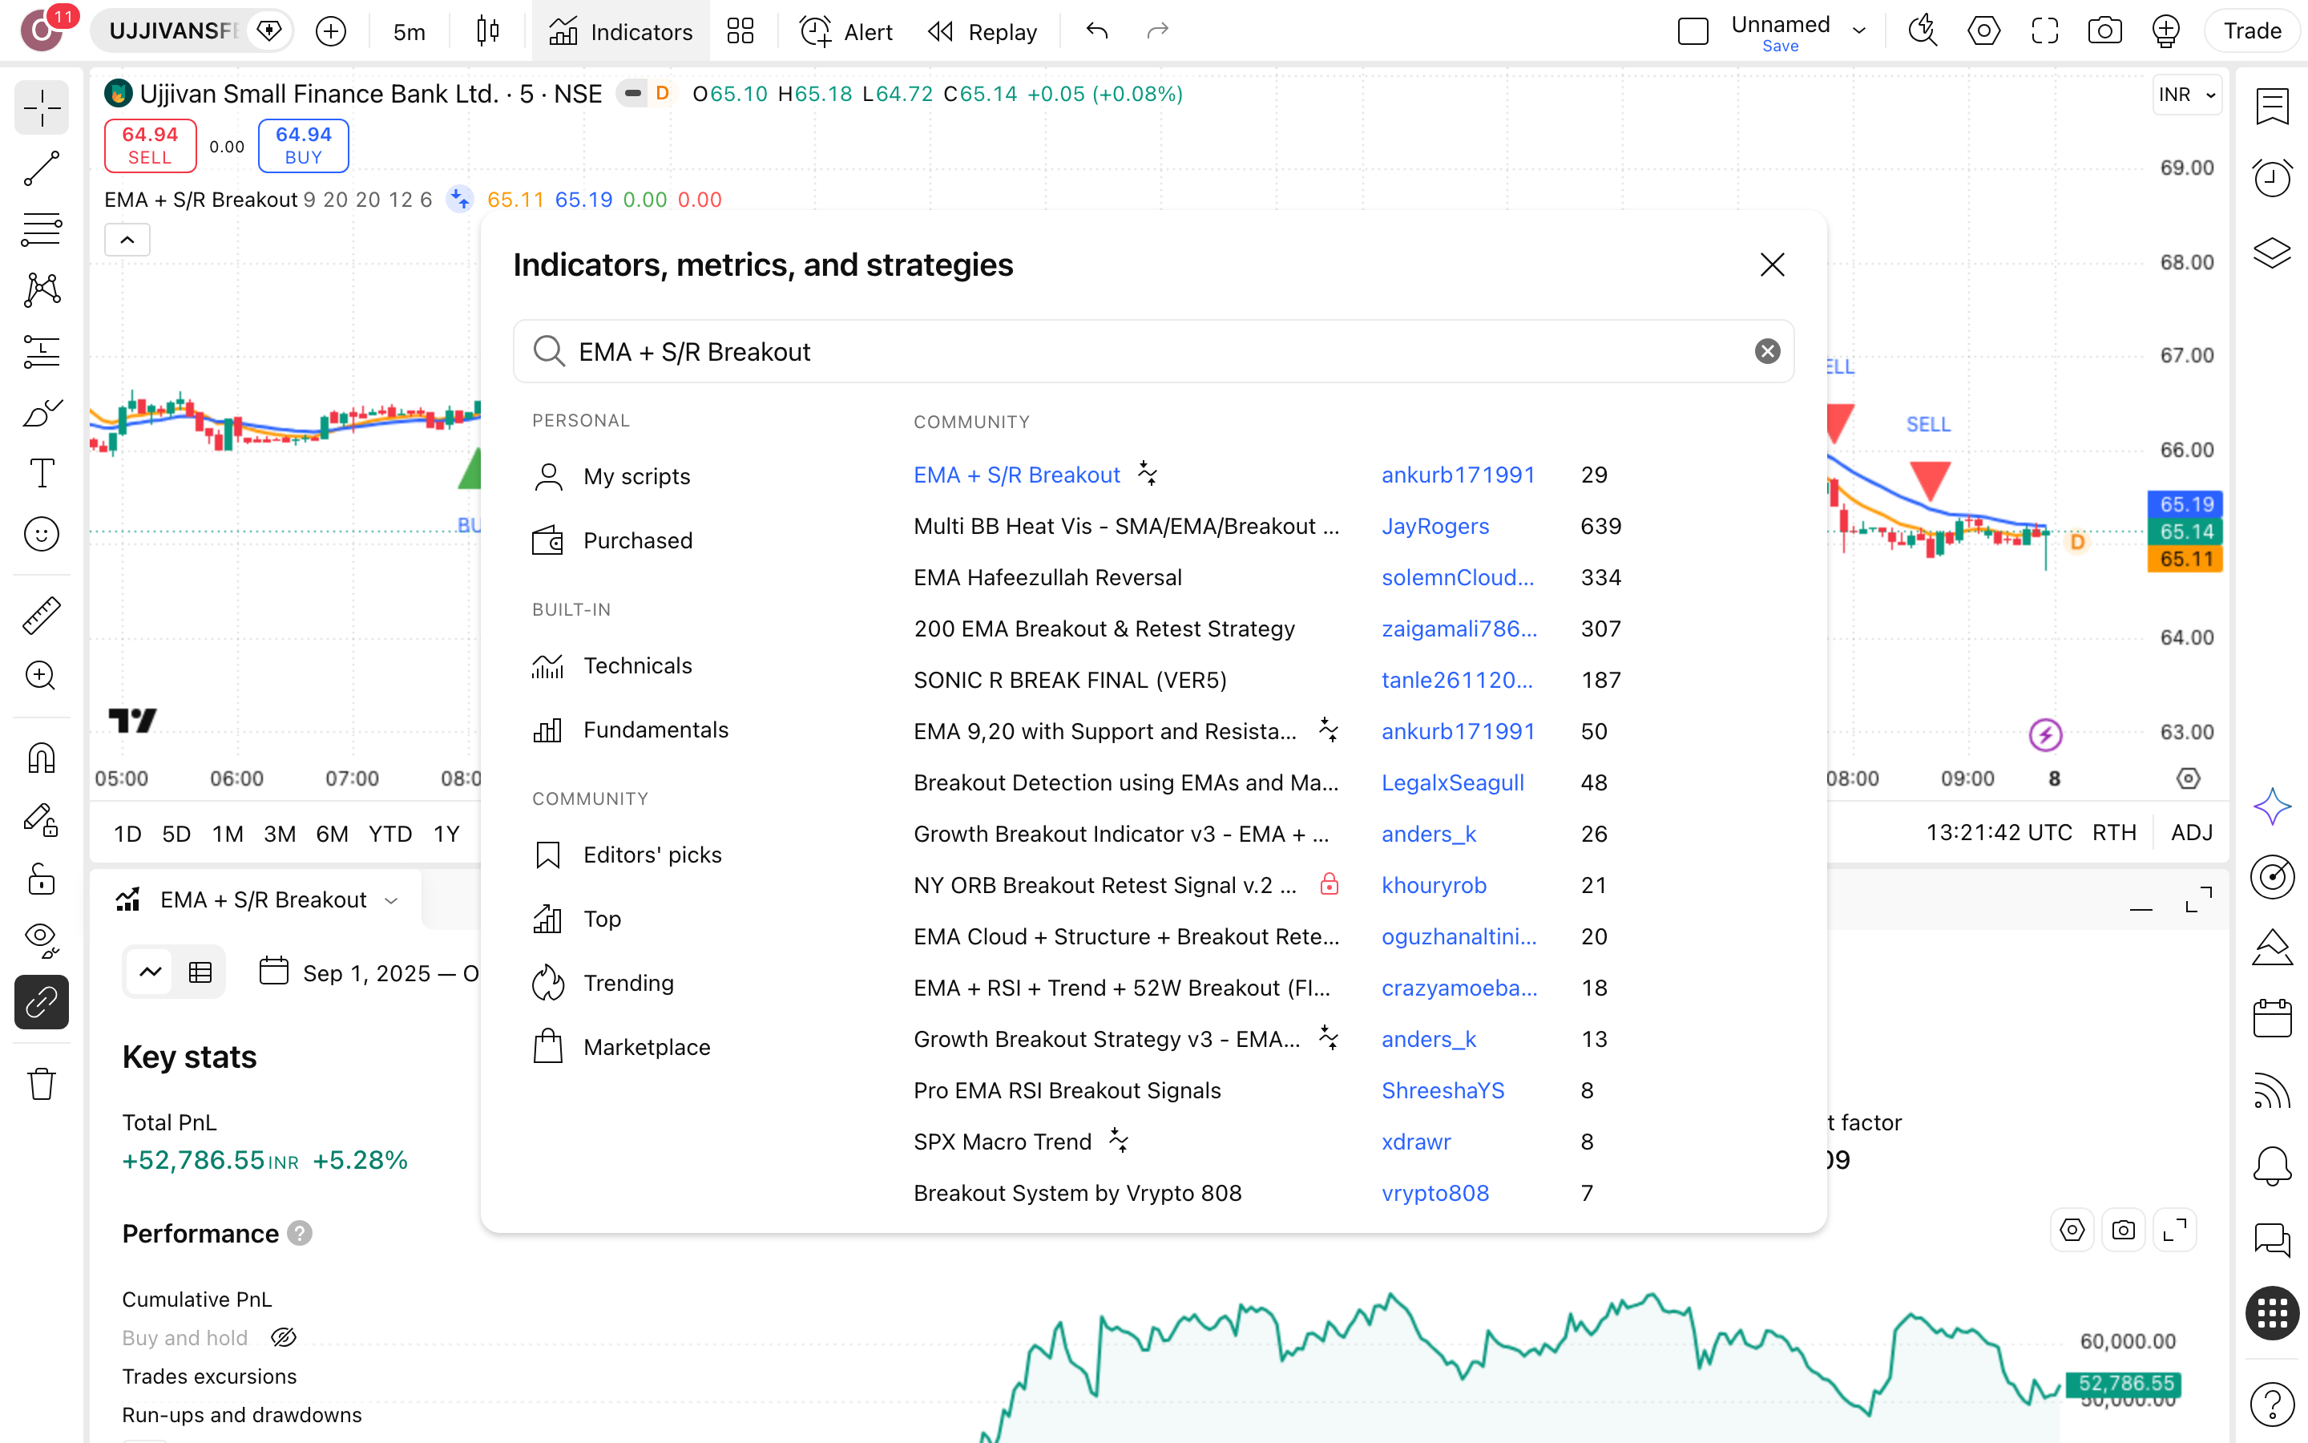This screenshot has width=2308, height=1443.
Task: Toggle magnet mode on
Action: (41, 758)
